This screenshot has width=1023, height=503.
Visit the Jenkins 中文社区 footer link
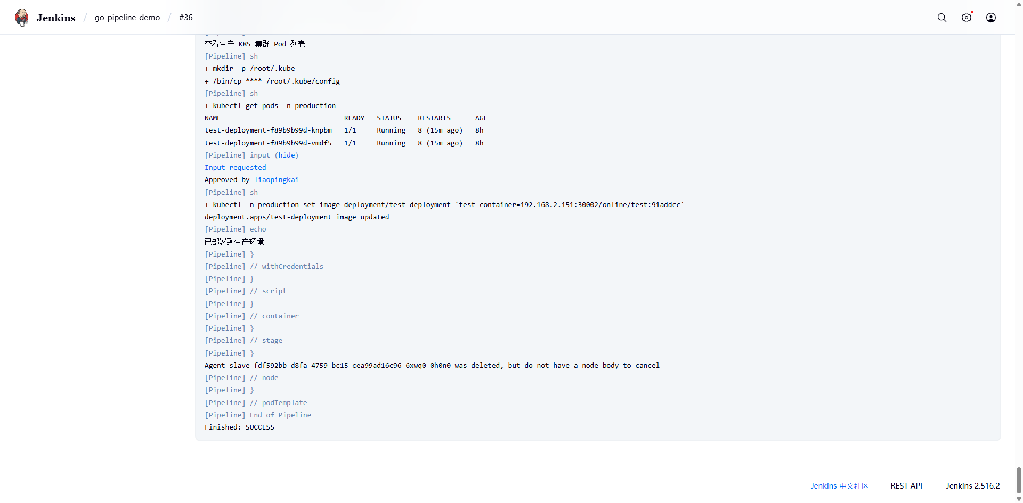click(x=839, y=486)
